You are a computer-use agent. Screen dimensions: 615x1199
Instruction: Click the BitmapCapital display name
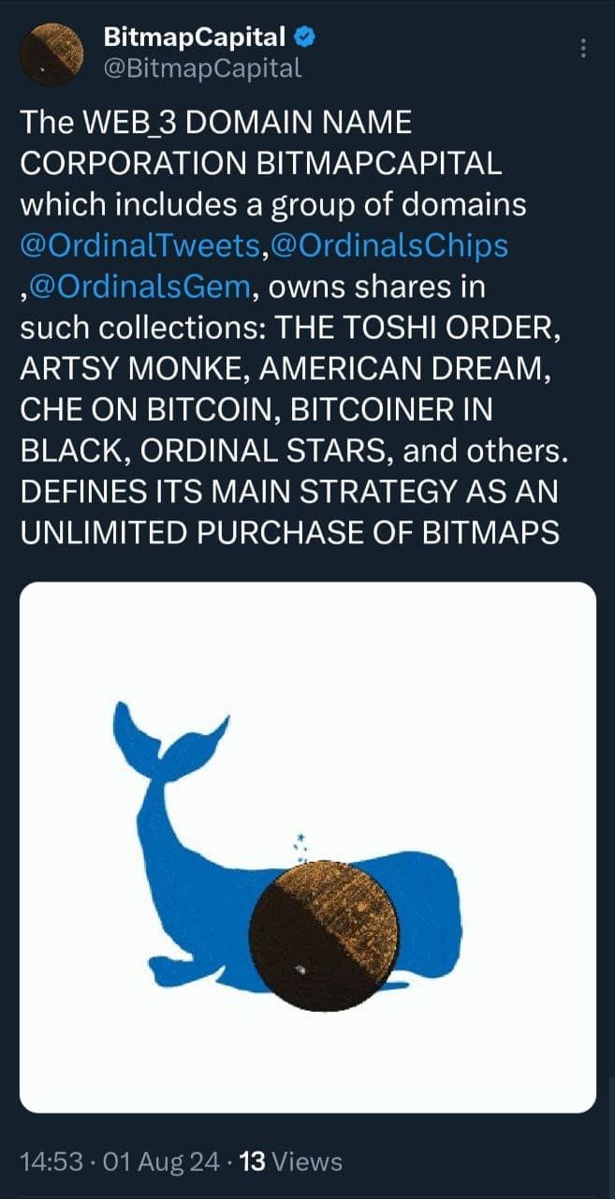click(194, 38)
